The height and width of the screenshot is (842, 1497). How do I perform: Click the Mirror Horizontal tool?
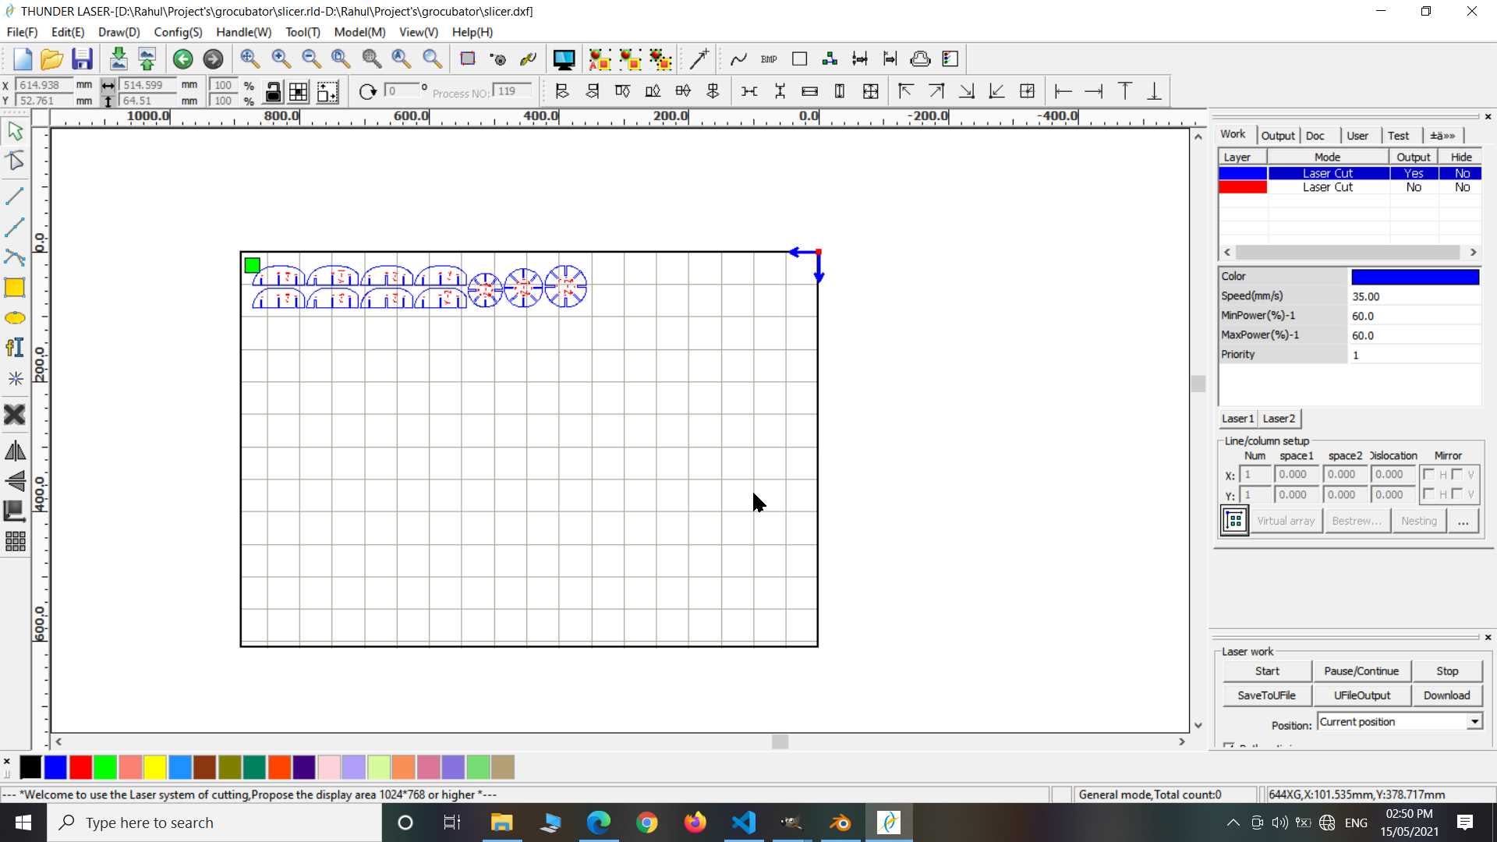(15, 451)
